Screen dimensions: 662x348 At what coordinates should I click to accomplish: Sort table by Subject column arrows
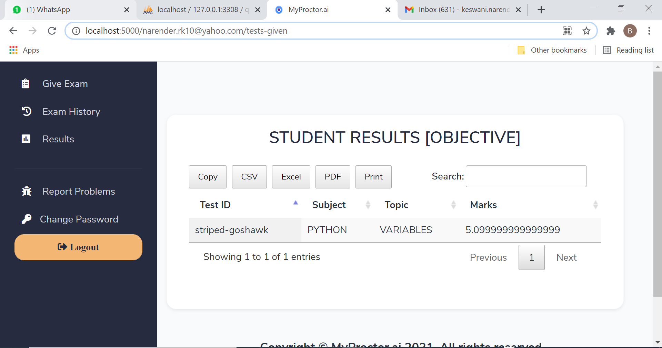click(368, 205)
